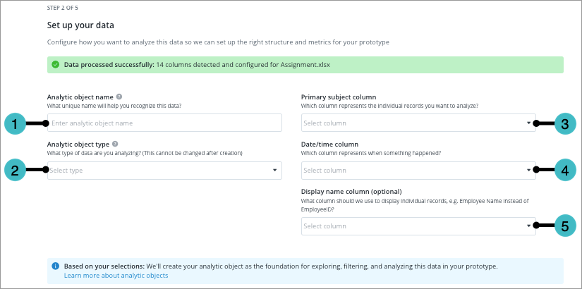Click the numbered callout 5 marker
The width and height of the screenshot is (582, 289).
click(x=566, y=226)
